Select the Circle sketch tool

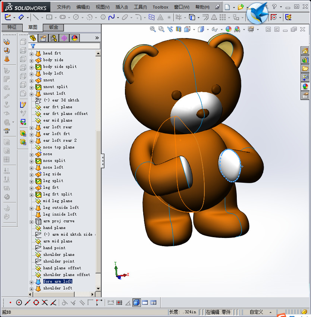[x=76, y=18]
